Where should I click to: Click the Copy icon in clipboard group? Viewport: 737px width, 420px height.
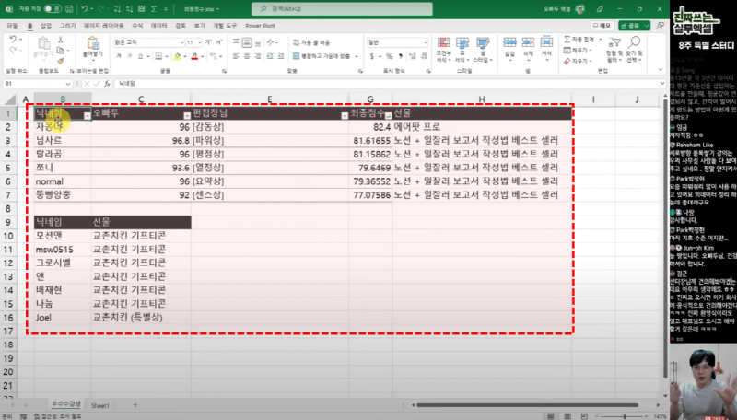coord(60,51)
